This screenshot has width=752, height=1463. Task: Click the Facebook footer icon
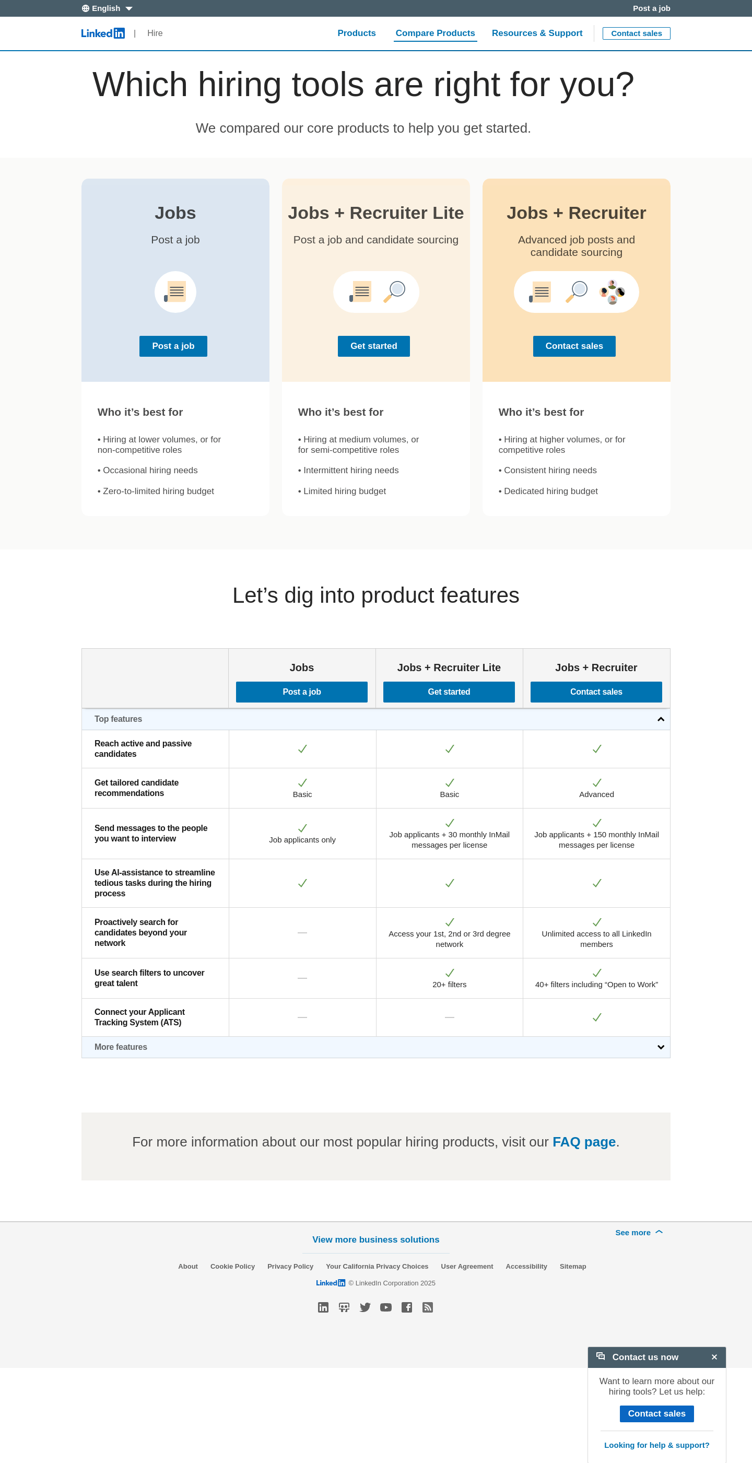(x=407, y=1307)
